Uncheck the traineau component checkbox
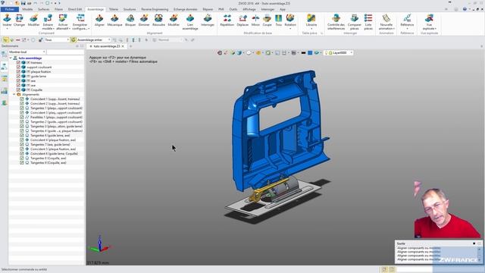 [x=18, y=62]
